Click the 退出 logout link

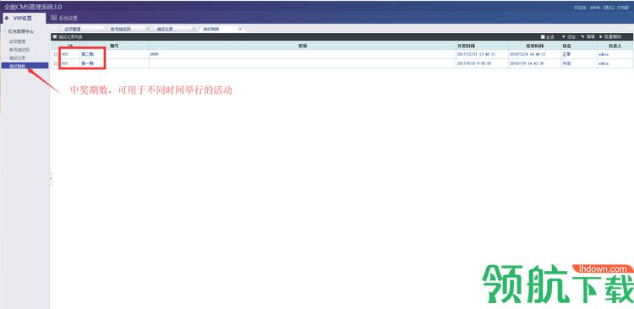(x=609, y=8)
